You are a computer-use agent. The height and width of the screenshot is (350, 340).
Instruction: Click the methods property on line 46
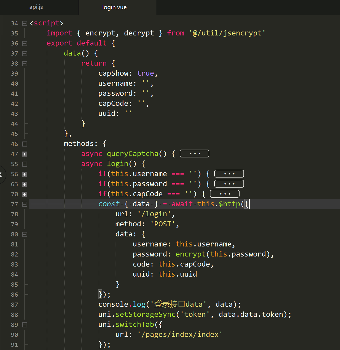tap(79, 143)
